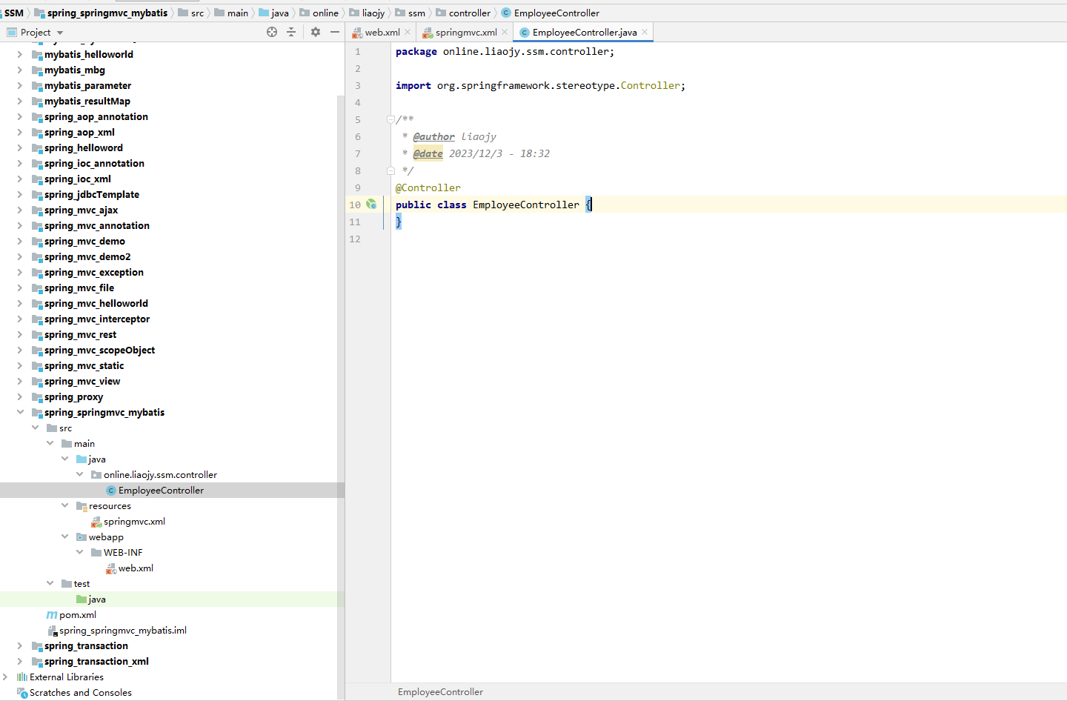Select the mybatis_resultMap module
The height and width of the screenshot is (701, 1067).
coord(87,101)
